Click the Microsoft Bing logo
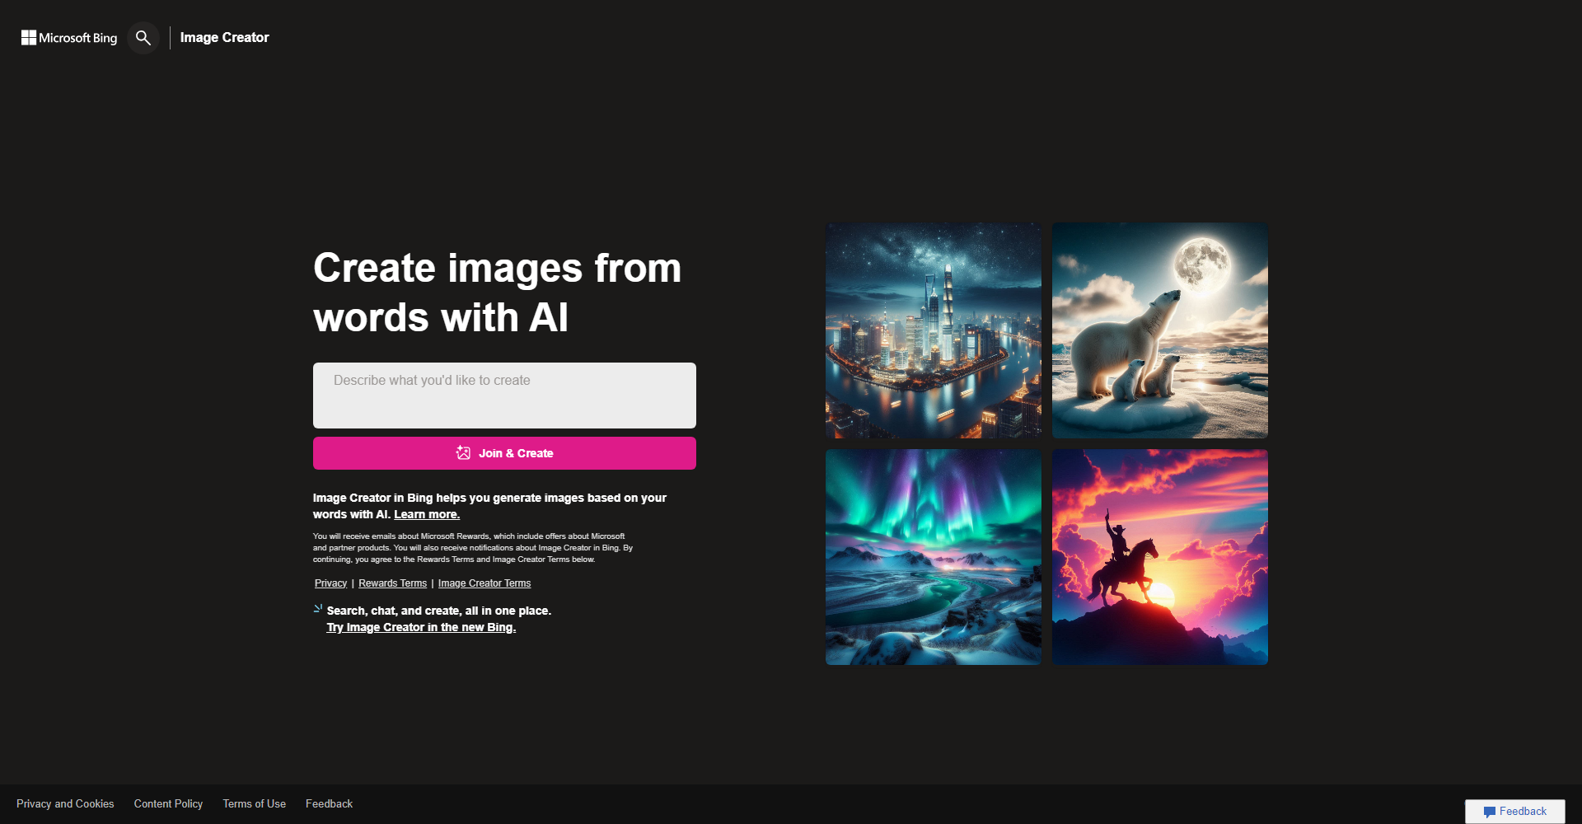Screen dimensions: 1582x824 [x=68, y=37]
